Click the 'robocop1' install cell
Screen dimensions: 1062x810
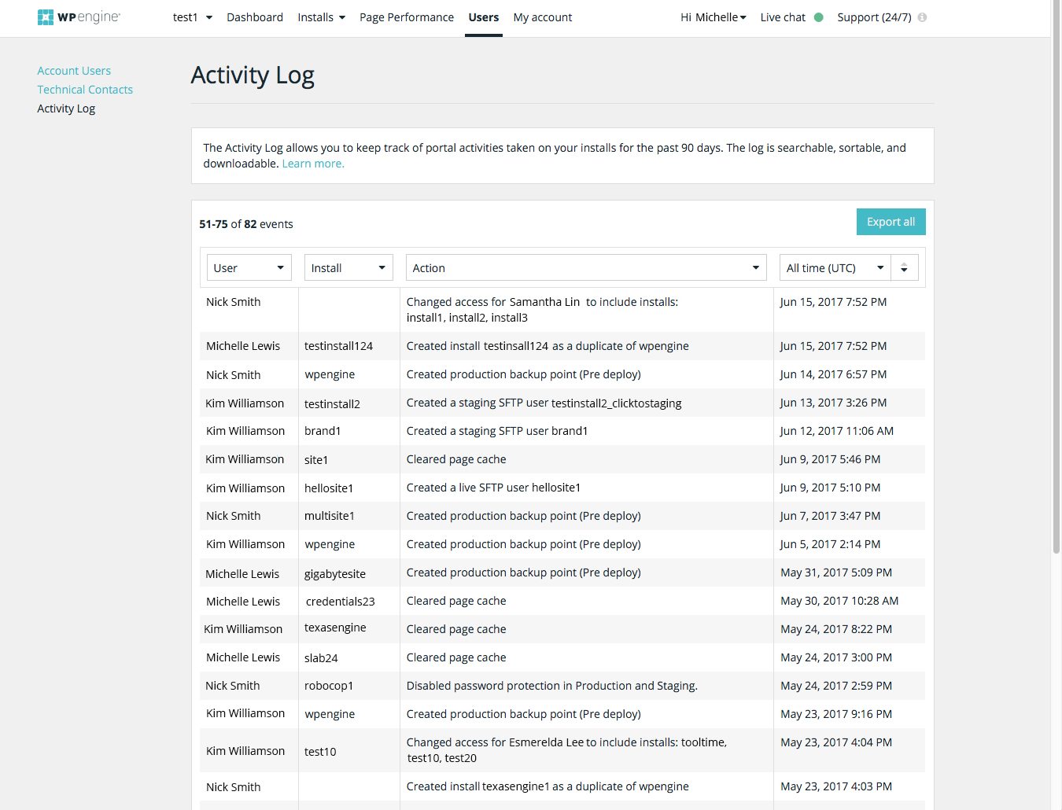329,686
